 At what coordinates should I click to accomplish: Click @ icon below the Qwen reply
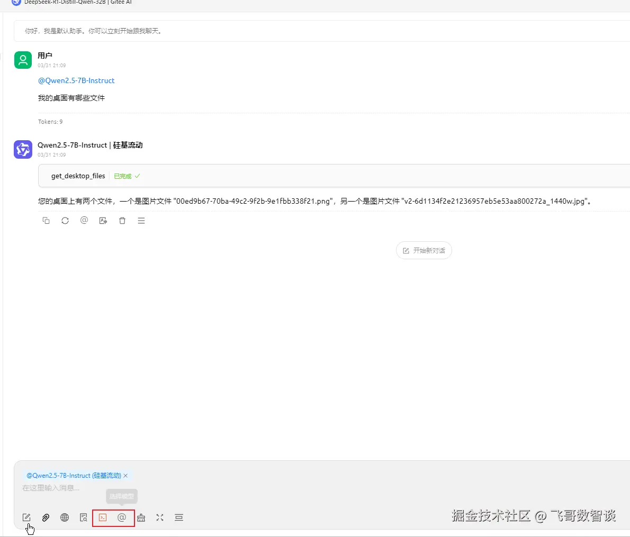point(84,220)
